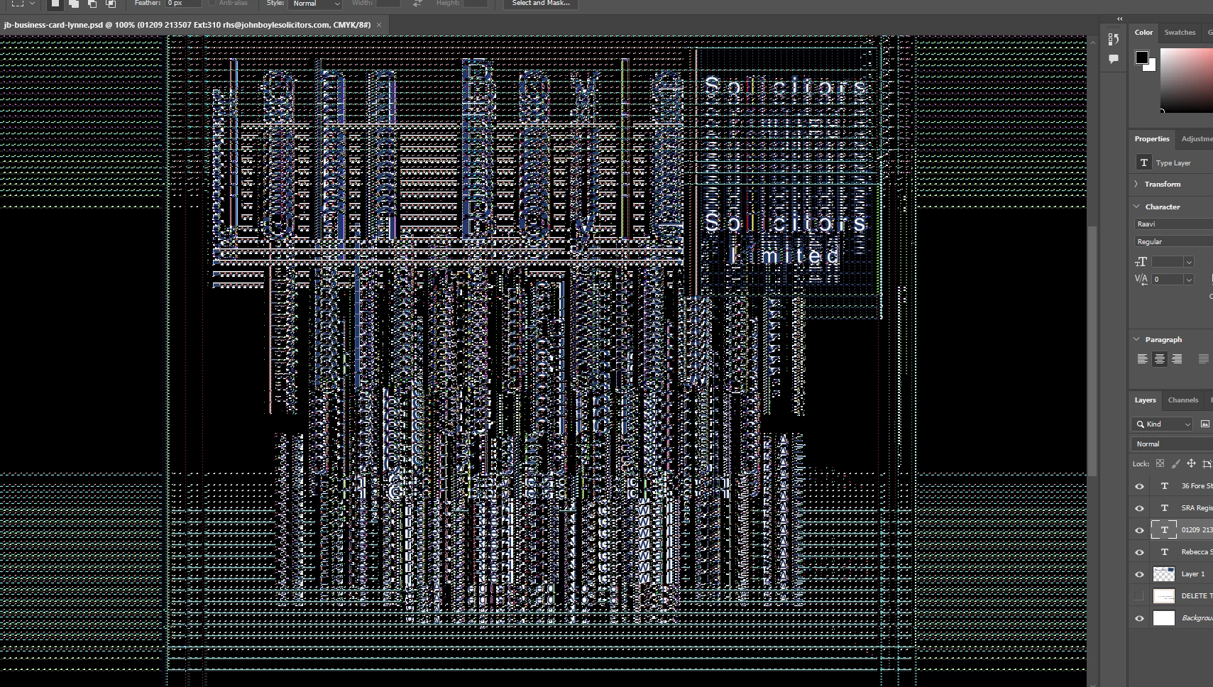
Task: Click the white background color swatch
Action: [1151, 66]
